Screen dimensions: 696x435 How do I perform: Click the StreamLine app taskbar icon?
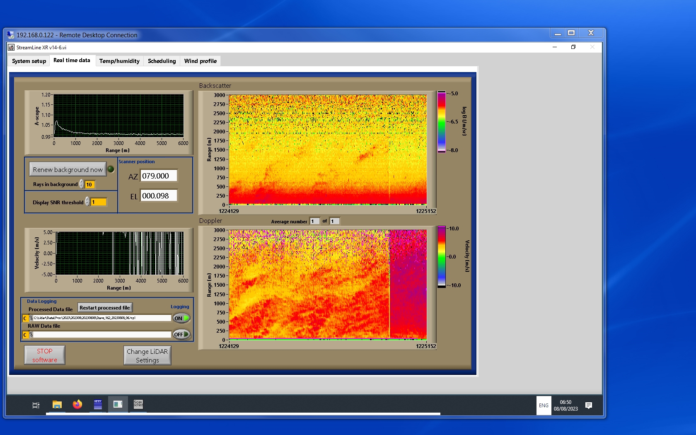pos(118,404)
